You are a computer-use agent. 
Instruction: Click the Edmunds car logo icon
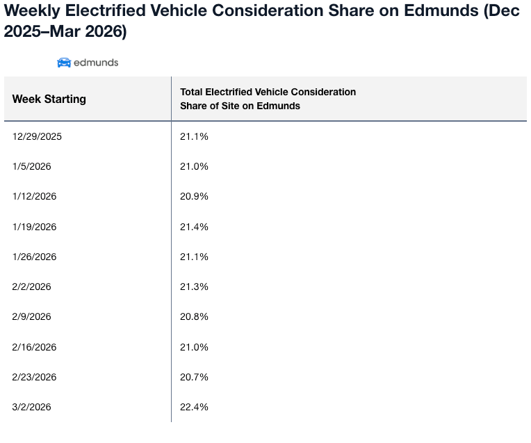pos(64,63)
